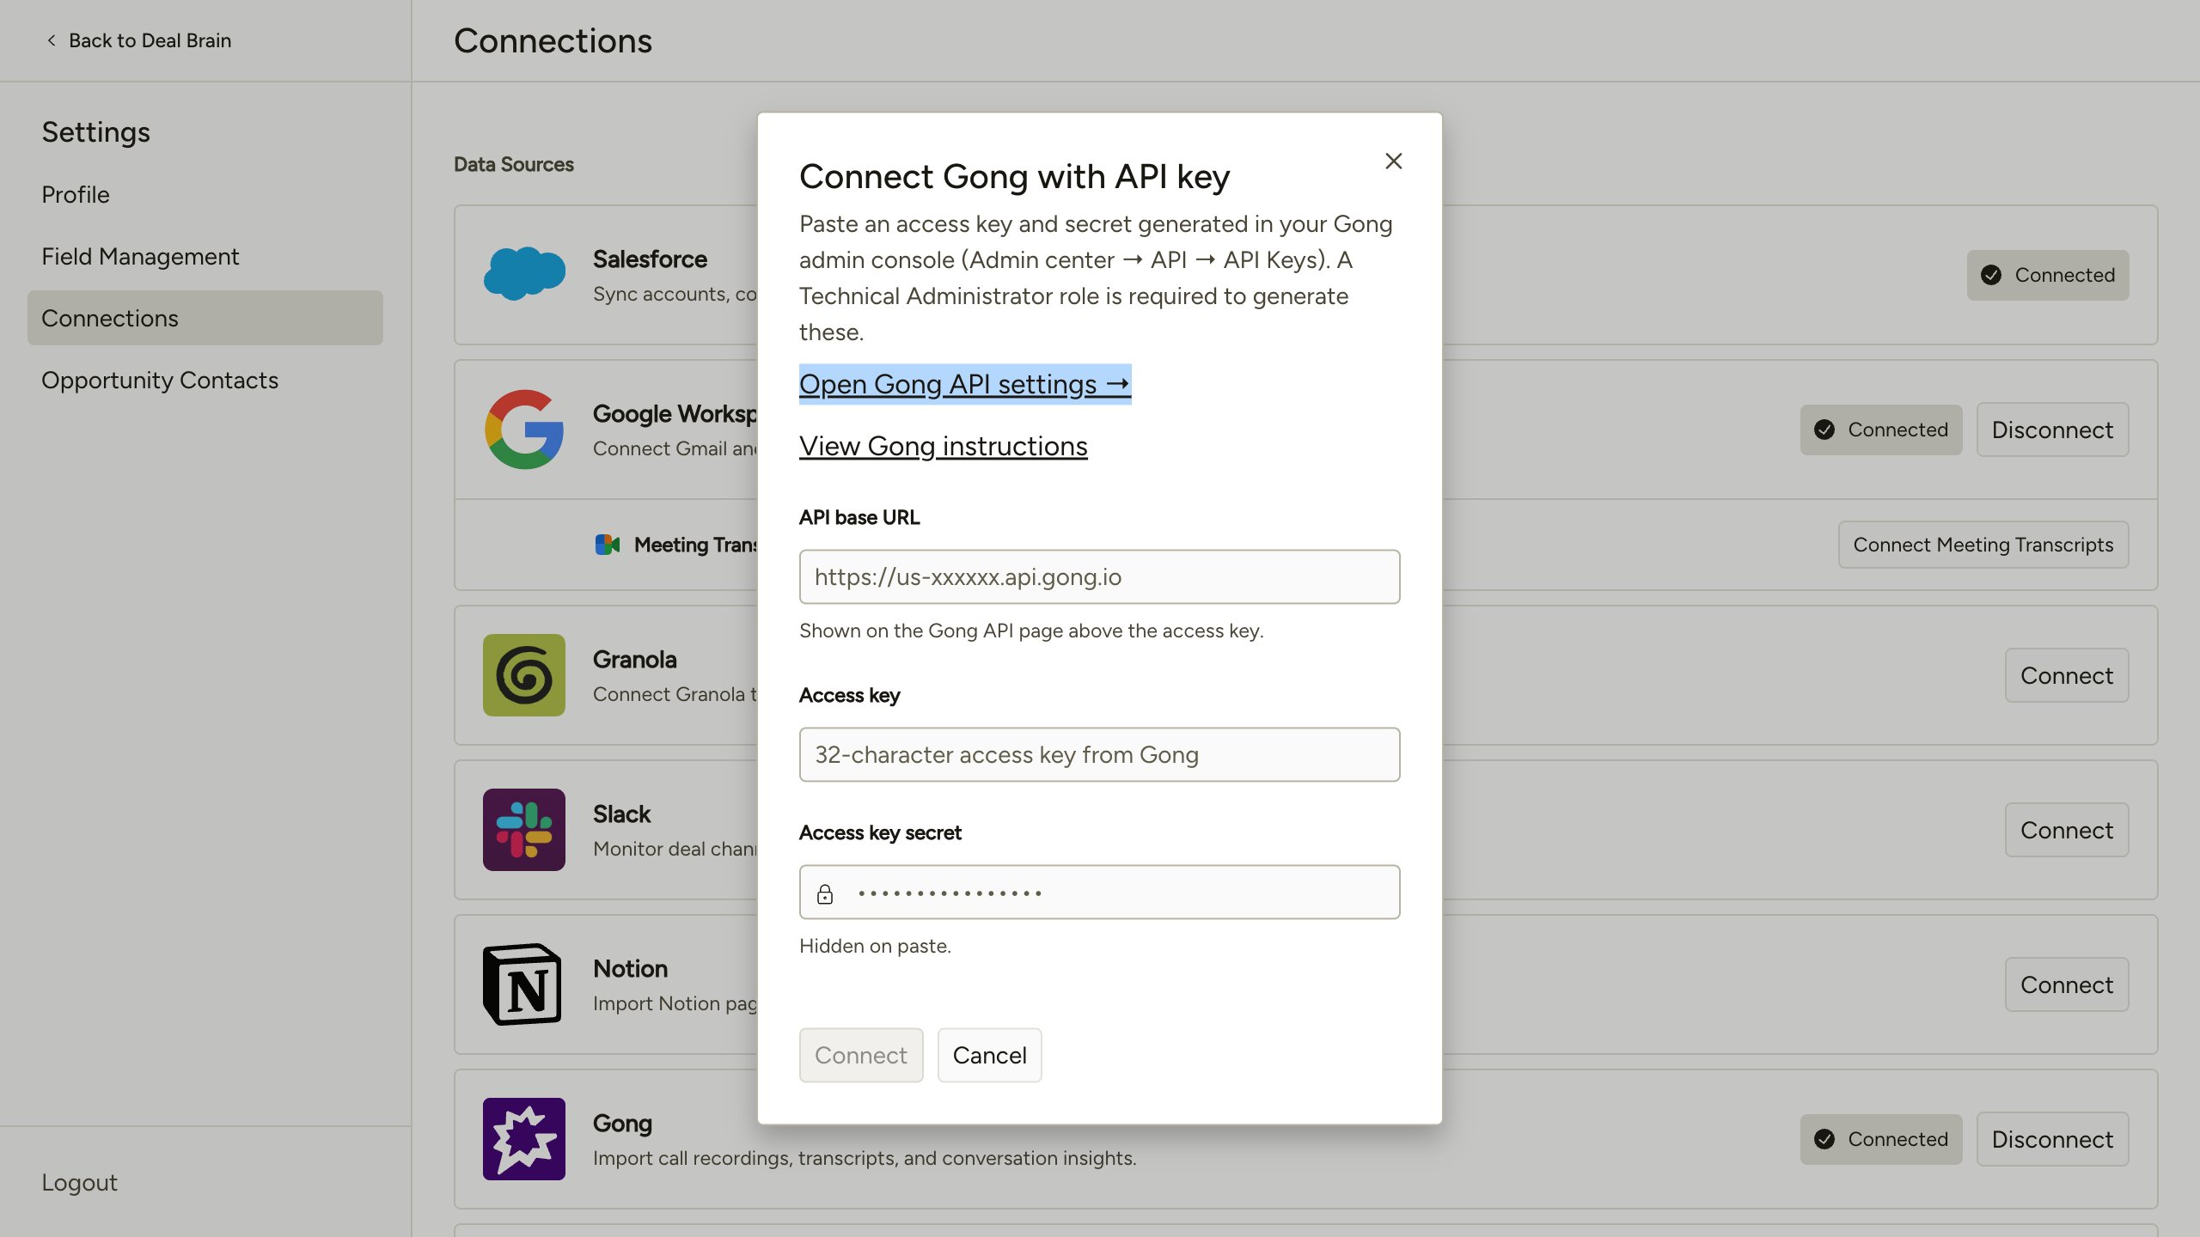Viewport: 2200px width, 1237px height.
Task: Click Logout
Action: click(x=80, y=1182)
